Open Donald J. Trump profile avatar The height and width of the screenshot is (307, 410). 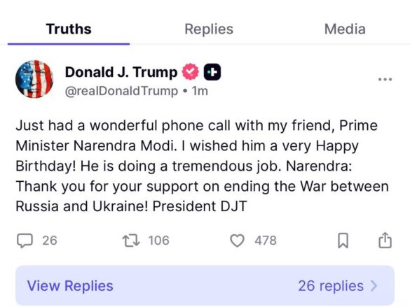coord(34,79)
